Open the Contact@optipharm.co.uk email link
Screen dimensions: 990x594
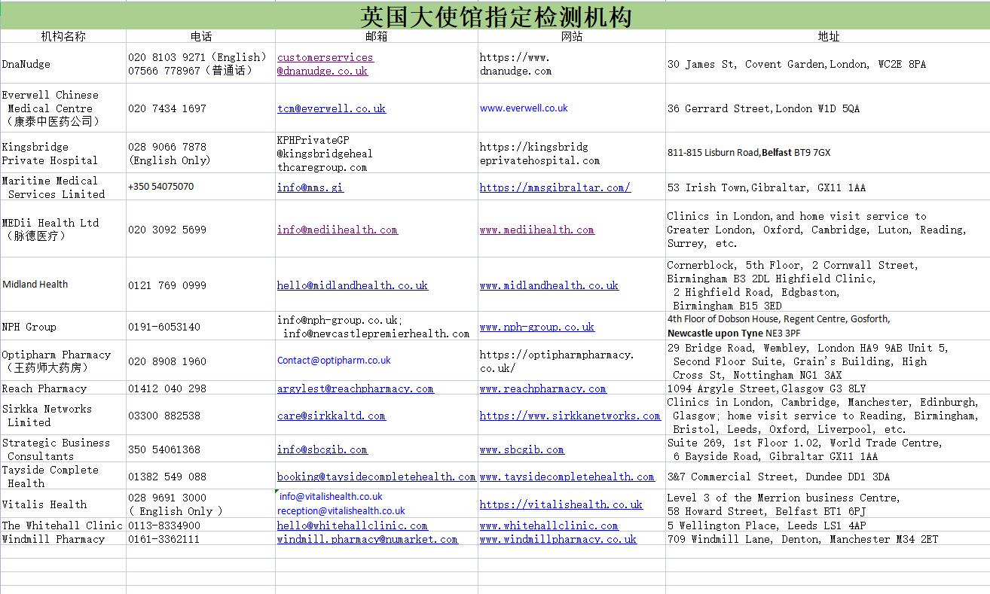click(x=334, y=360)
